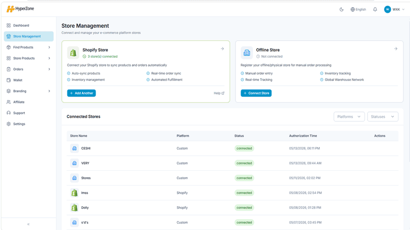
Task: Expand the WXK account menu chevron
Action: [x=403, y=9]
